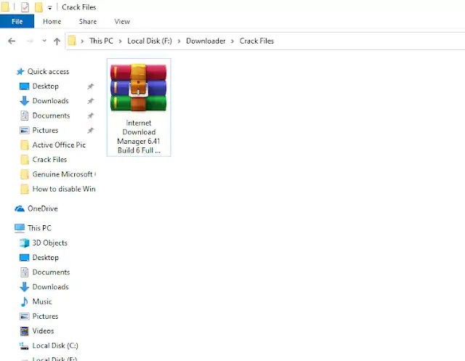
Task: Click This PC in the address bar
Action: pyautogui.click(x=101, y=41)
